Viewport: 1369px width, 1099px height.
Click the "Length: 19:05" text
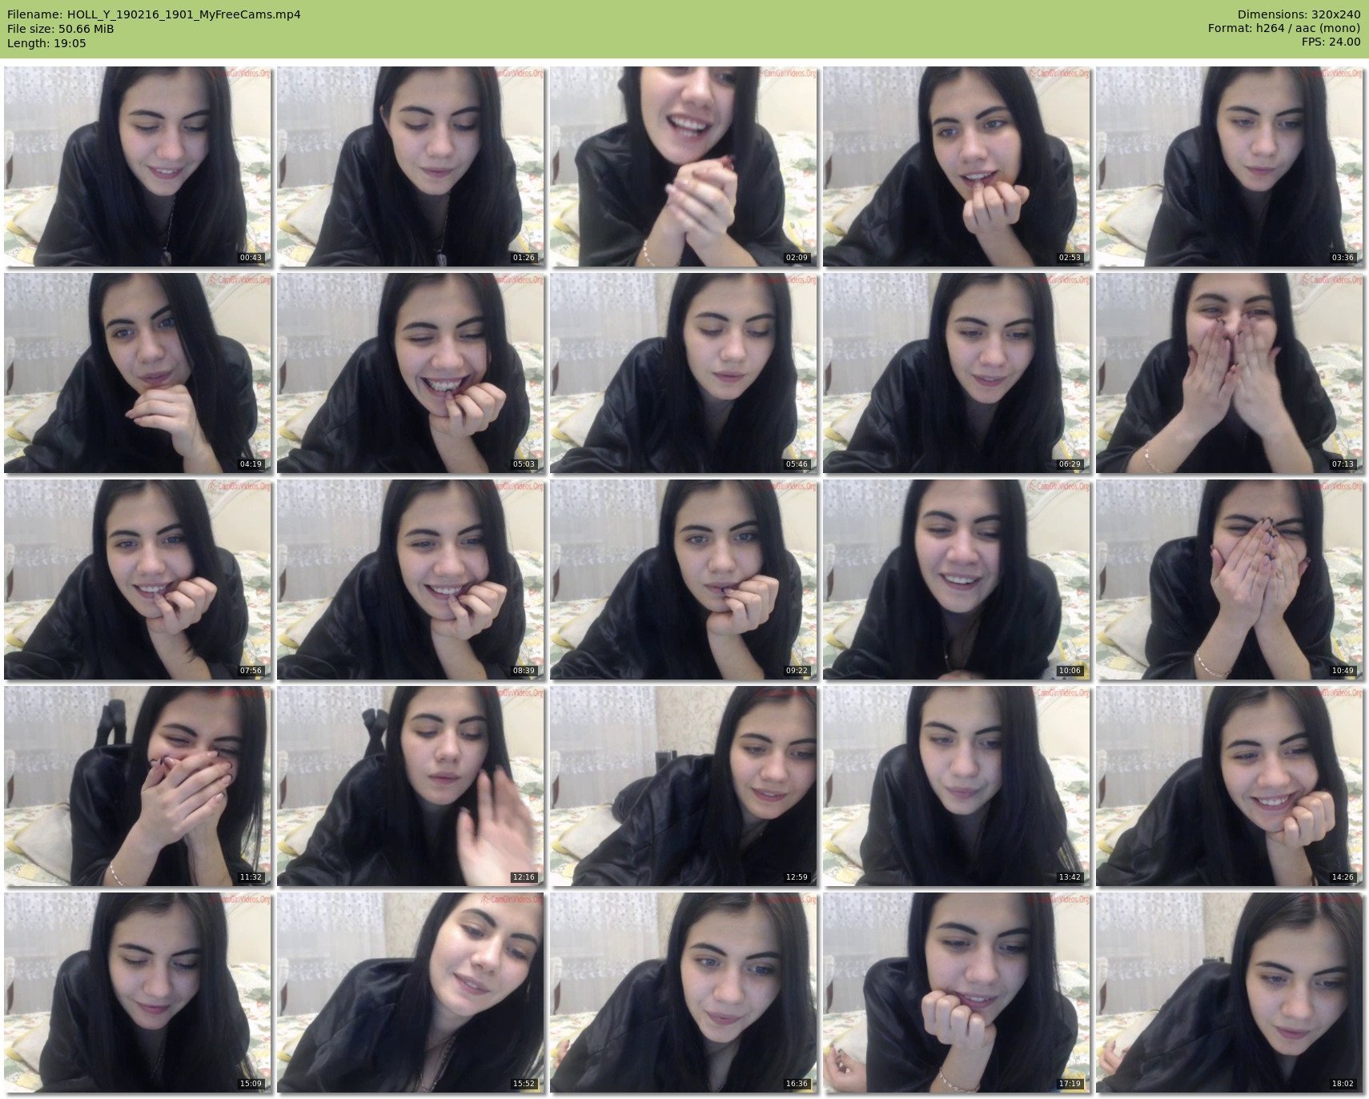point(46,43)
